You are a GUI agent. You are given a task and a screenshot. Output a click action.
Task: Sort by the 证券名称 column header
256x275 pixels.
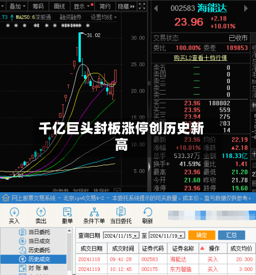click(x=183, y=248)
